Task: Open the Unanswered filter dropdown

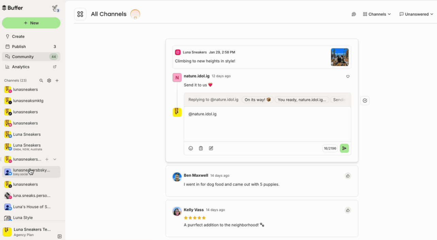Action: click(416, 14)
